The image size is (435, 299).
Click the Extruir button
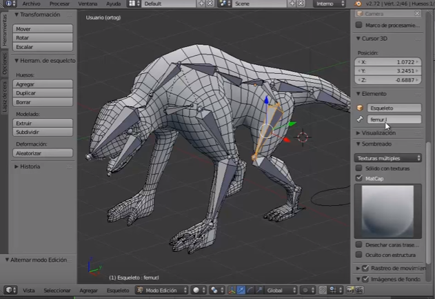tap(43, 122)
